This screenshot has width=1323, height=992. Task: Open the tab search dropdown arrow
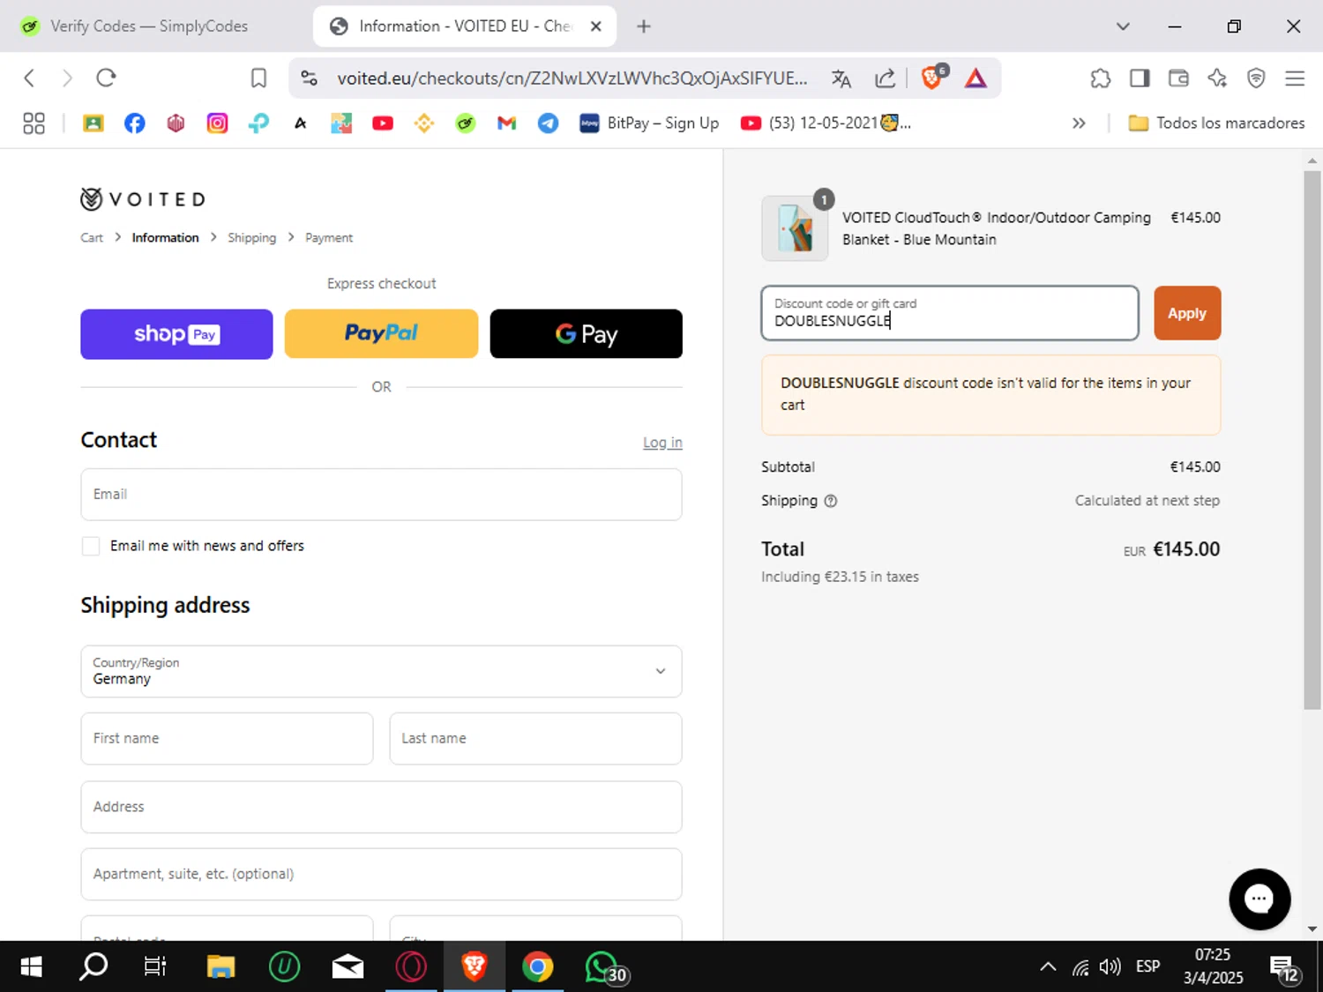pos(1123,26)
